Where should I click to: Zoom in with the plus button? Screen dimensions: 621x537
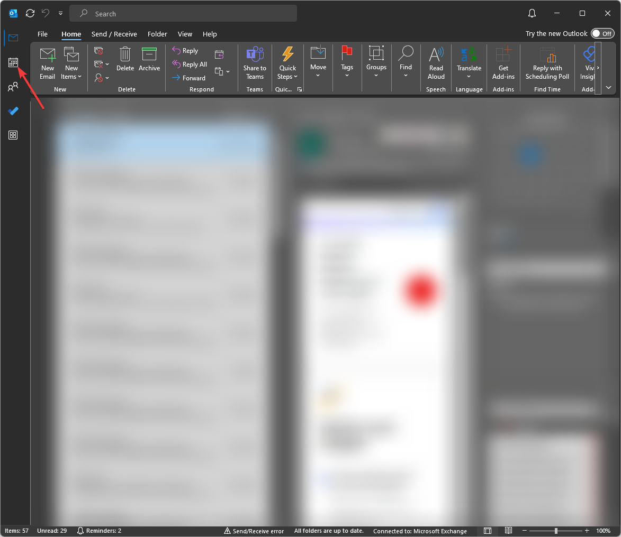pyautogui.click(x=587, y=531)
